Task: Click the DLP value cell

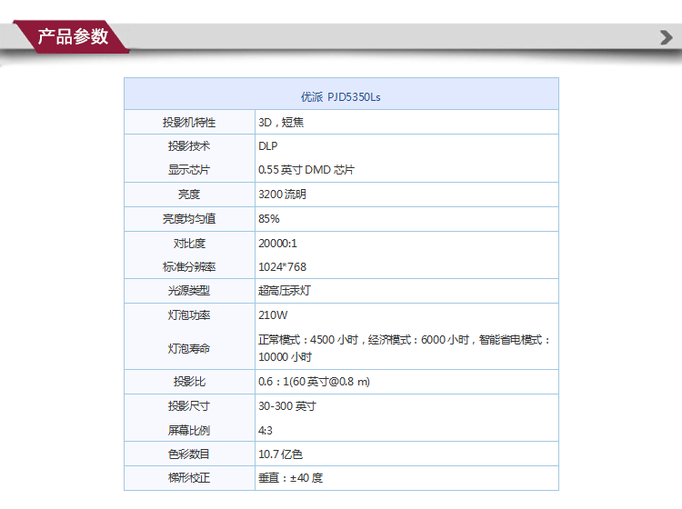Action: [268, 146]
